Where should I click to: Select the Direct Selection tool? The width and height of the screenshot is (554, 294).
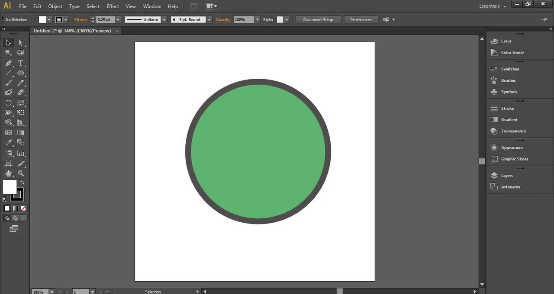21,43
